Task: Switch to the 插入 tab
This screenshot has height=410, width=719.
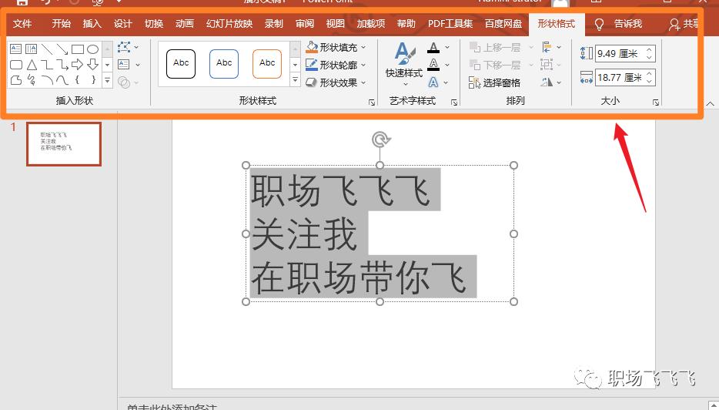Action: pyautogui.click(x=92, y=24)
